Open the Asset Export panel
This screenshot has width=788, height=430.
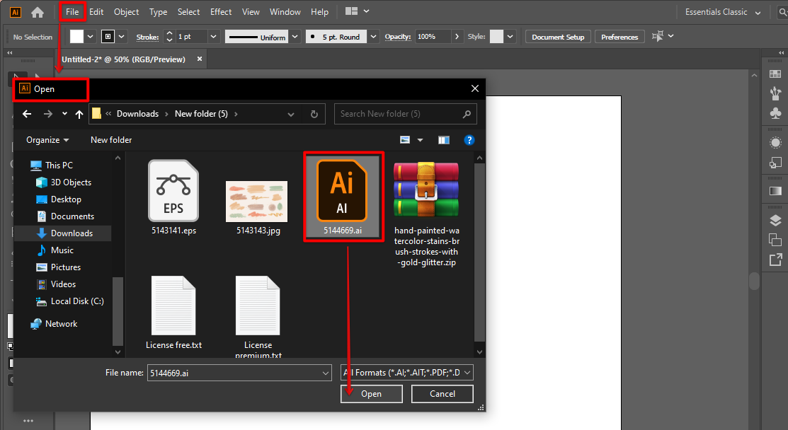775,260
